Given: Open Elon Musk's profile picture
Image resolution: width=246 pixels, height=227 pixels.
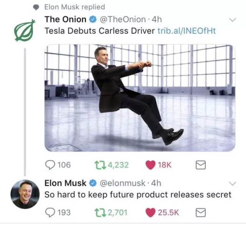Looking at the screenshot, I should click(25, 194).
